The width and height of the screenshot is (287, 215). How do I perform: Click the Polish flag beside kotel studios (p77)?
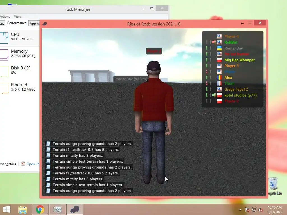point(219,95)
